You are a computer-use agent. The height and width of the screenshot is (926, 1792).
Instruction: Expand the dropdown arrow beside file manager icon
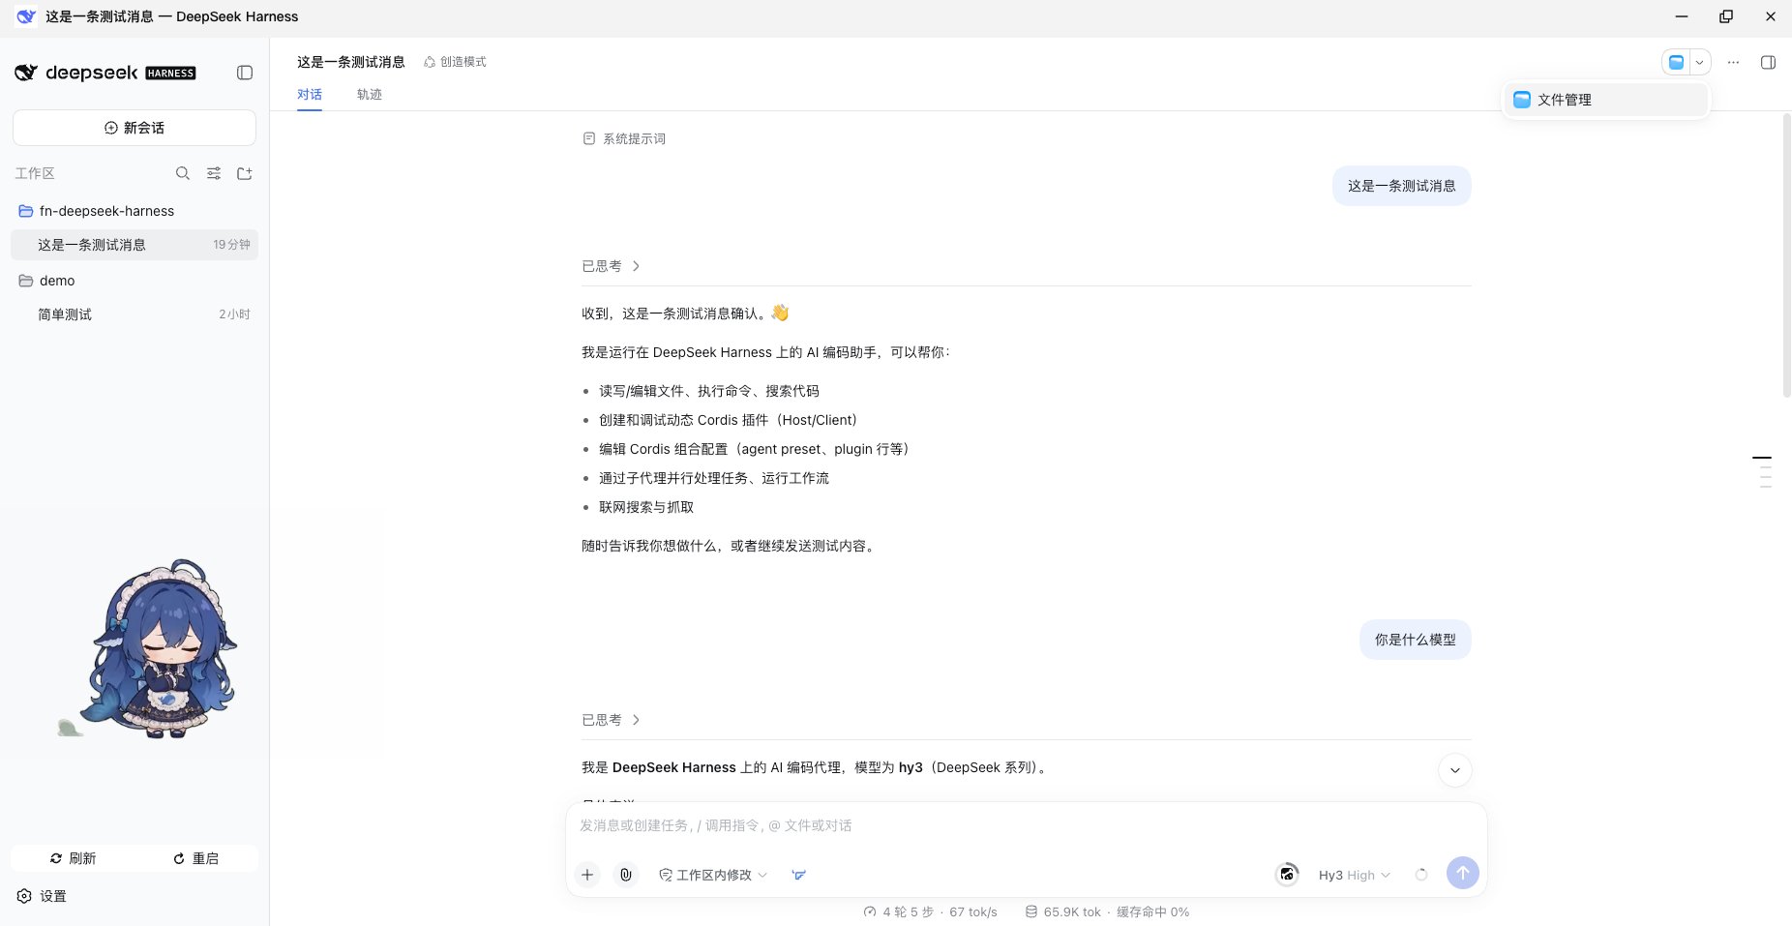(x=1700, y=62)
